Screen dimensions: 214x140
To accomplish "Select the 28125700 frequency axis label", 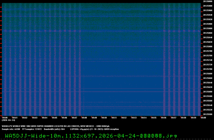I will coord(207,69).
